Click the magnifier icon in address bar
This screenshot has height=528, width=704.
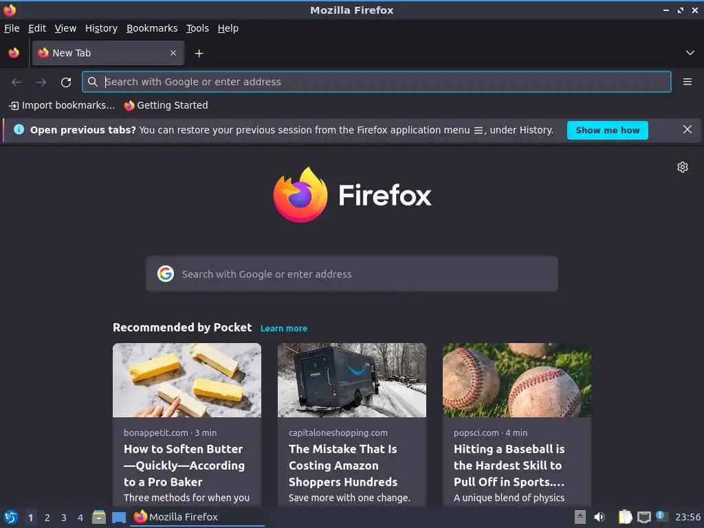pos(93,82)
